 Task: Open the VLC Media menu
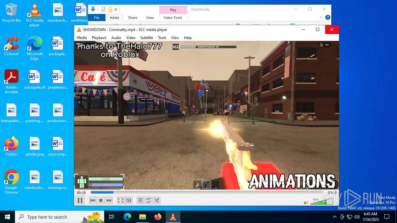(x=82, y=37)
